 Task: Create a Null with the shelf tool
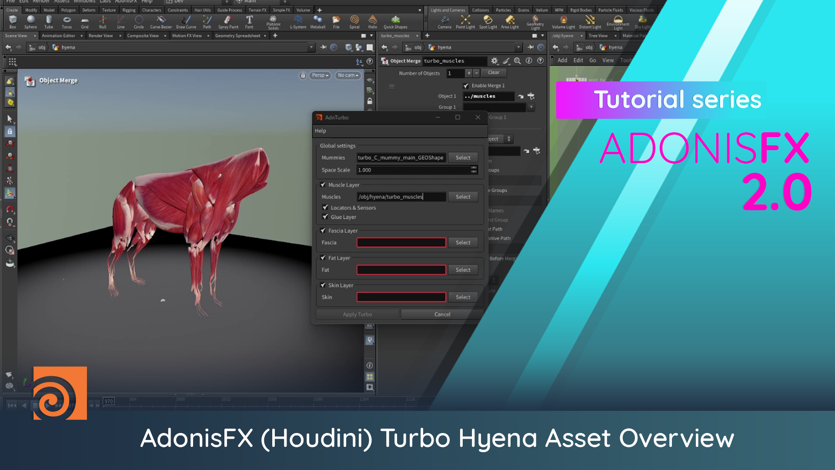click(103, 22)
